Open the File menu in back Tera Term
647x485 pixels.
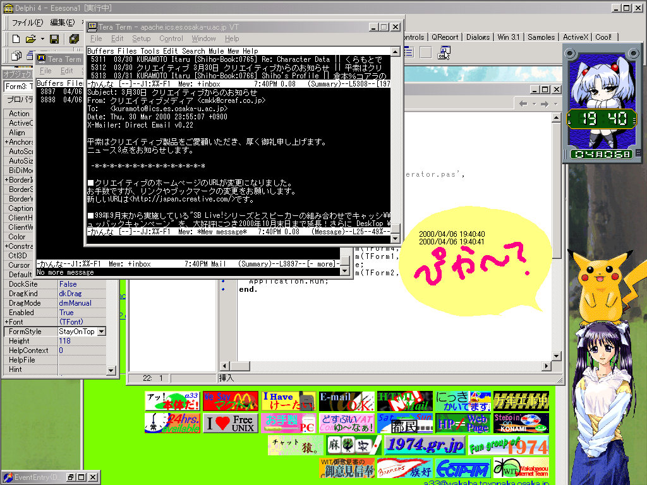[x=45, y=71]
